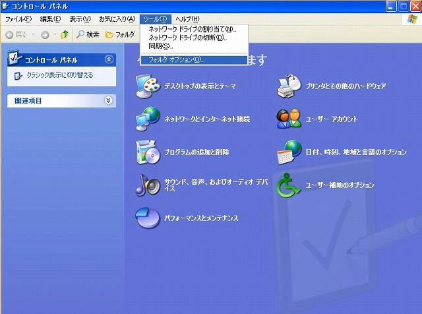Open サウンド、音声 speaker icon
422x314 pixels.
(148, 185)
